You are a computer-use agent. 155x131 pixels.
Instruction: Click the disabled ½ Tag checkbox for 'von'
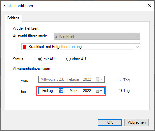point(116,80)
